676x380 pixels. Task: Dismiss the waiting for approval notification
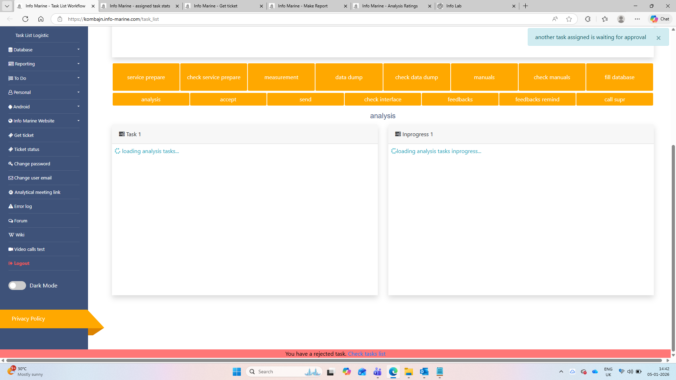pyautogui.click(x=658, y=38)
